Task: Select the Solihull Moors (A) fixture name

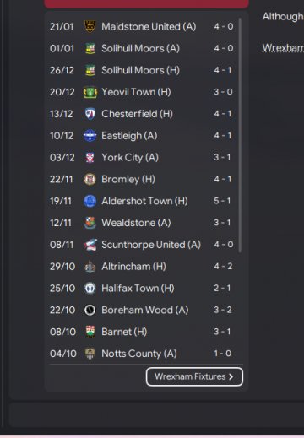Action: click(140, 48)
